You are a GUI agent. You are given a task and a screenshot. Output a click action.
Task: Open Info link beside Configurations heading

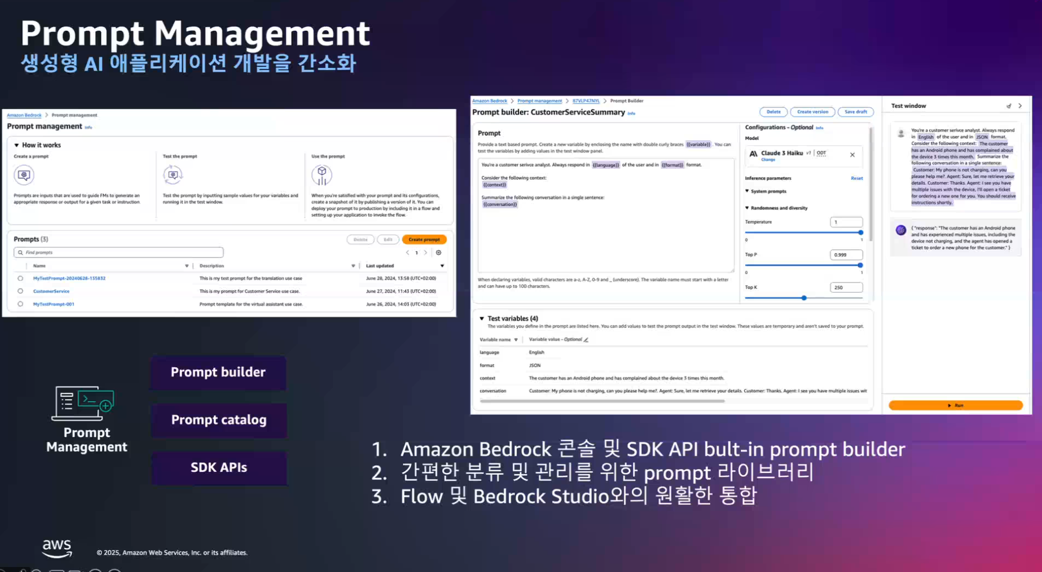[x=819, y=128]
